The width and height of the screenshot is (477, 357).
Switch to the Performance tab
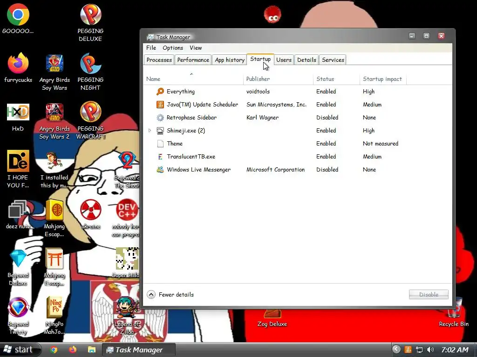(x=193, y=60)
